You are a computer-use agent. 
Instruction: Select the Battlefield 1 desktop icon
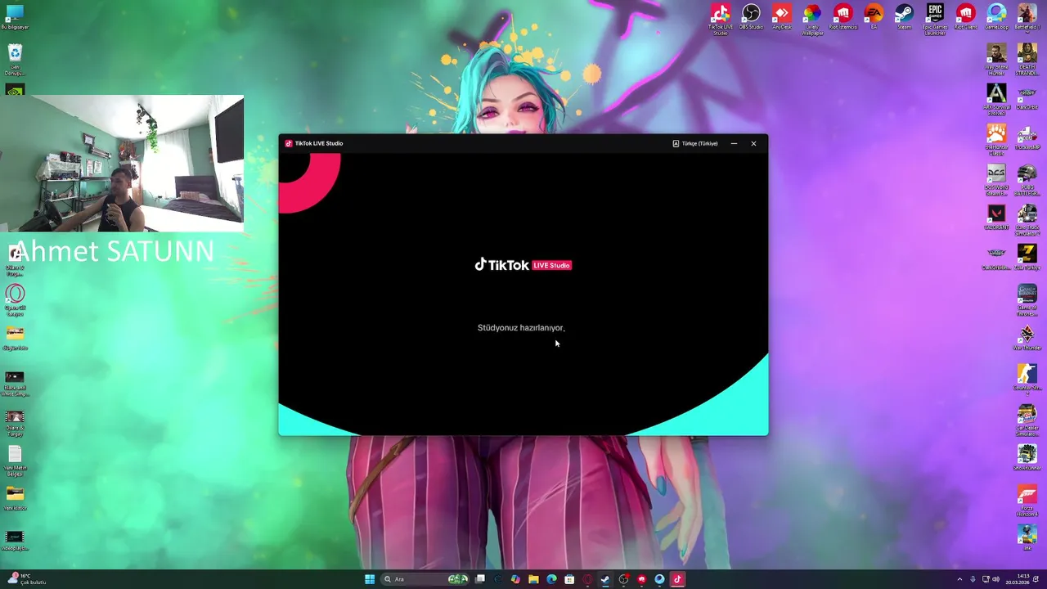click(1027, 17)
